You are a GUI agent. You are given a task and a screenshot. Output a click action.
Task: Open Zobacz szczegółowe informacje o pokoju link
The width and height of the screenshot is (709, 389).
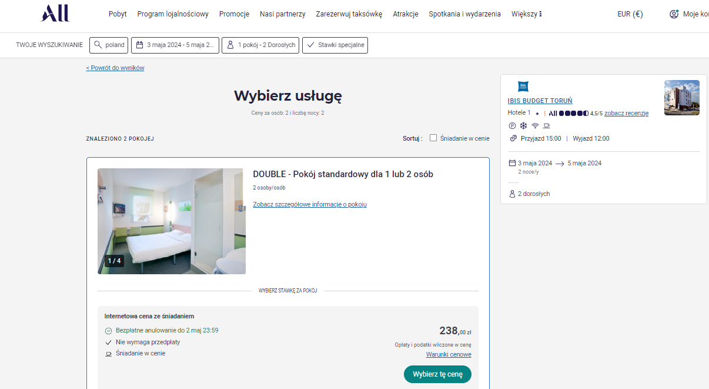tap(310, 204)
